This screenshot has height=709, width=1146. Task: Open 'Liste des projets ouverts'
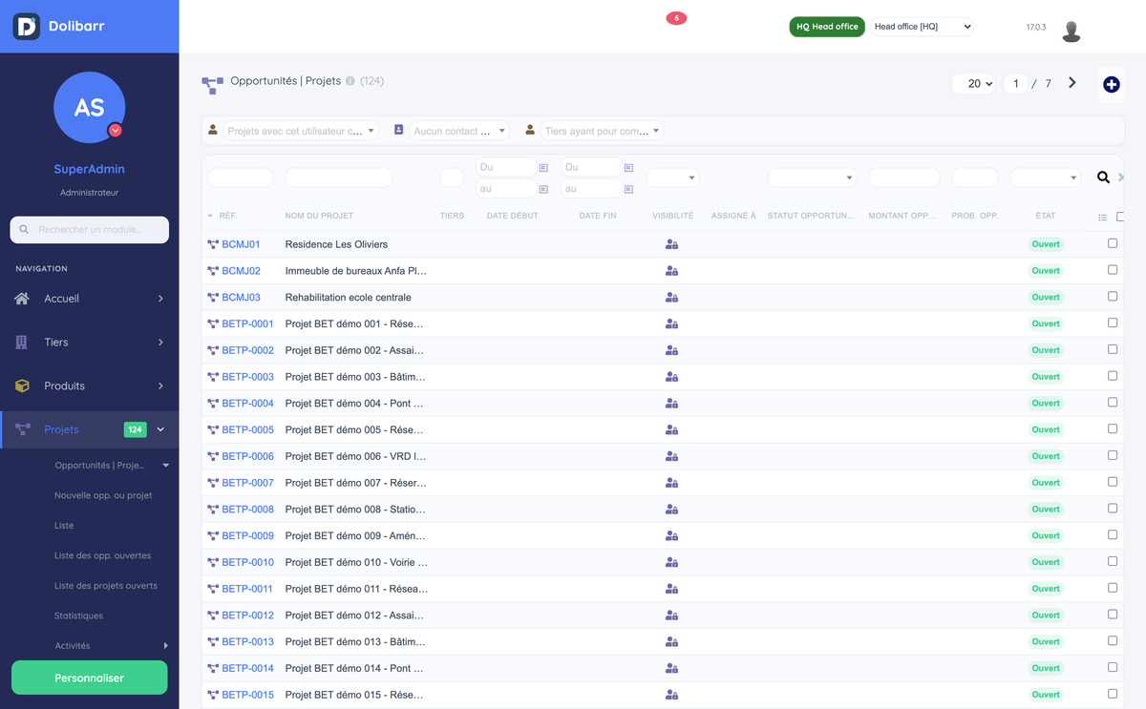tap(106, 586)
